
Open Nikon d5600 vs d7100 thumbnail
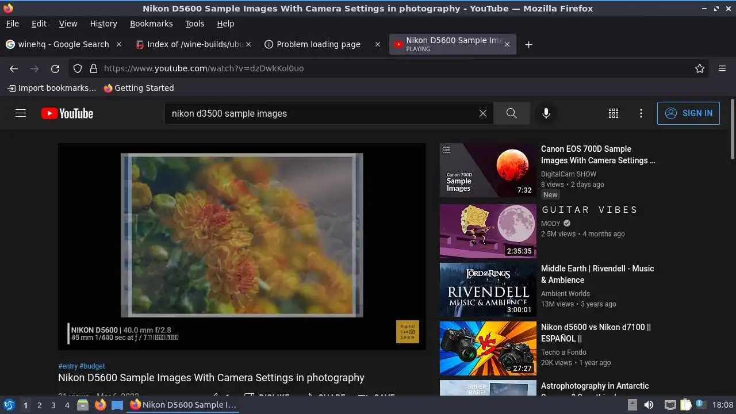[488, 348]
